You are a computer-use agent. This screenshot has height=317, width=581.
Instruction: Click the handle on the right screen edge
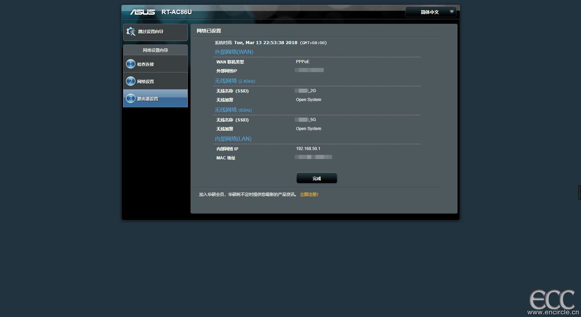(579, 192)
